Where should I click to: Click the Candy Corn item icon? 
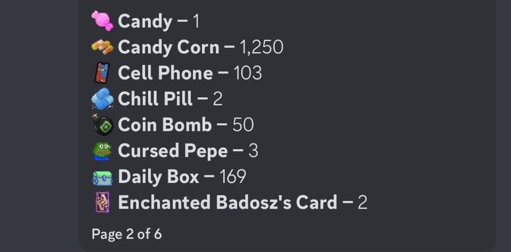pos(102,47)
